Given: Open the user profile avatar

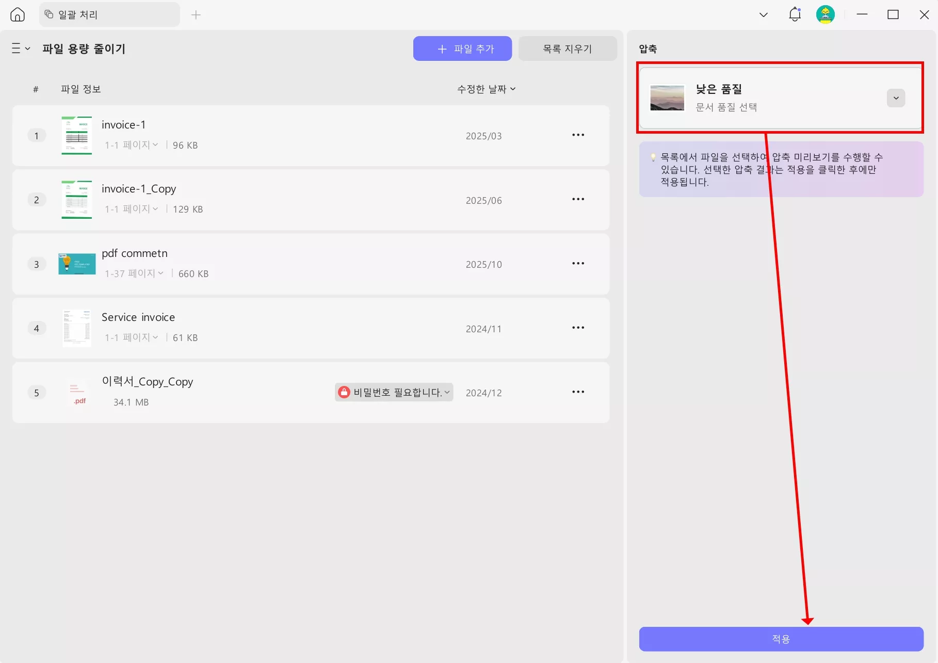Looking at the screenshot, I should click(x=826, y=14).
